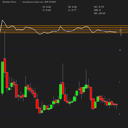Screen dimensions: 128x128
Task: Click the 'OC: 3.79' reading
Action: [99, 7]
